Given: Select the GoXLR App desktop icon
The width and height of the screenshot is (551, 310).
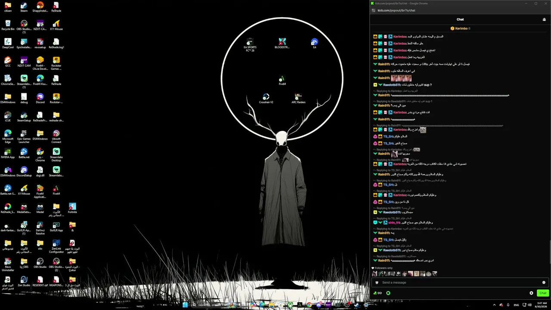Looking at the screenshot, I should coord(56,226).
